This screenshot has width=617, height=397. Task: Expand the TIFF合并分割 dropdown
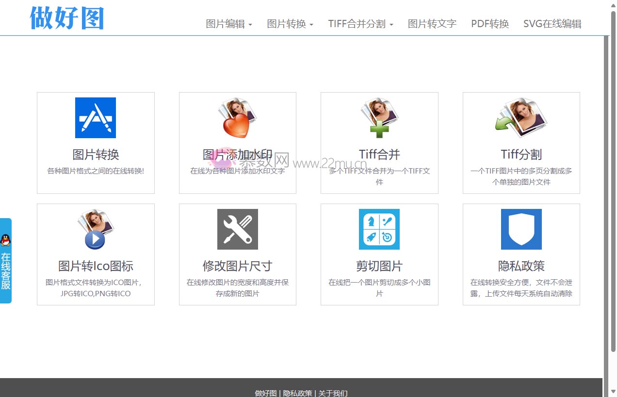coord(360,23)
